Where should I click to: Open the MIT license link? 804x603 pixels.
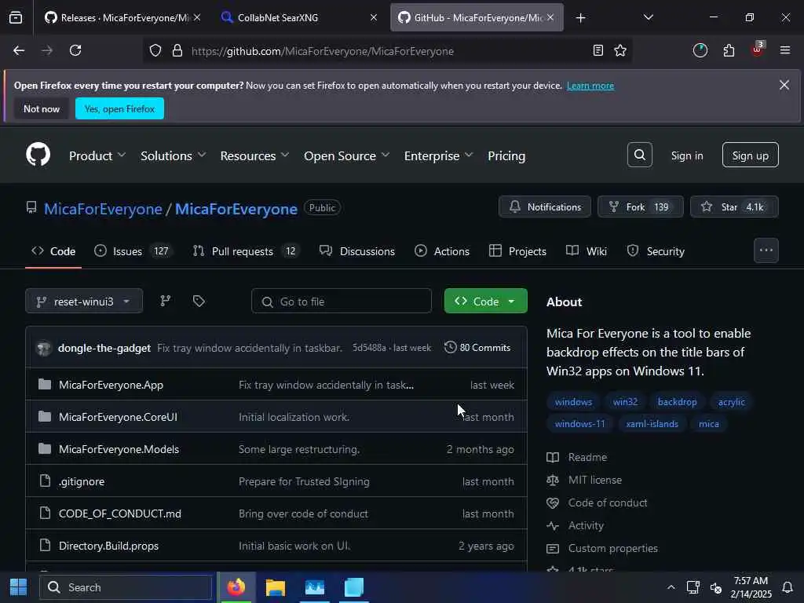pyautogui.click(x=595, y=480)
